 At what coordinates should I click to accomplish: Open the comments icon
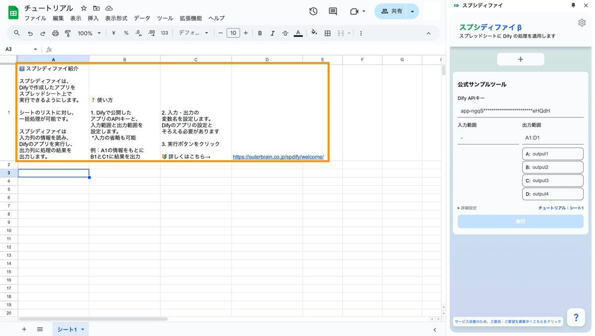point(333,11)
